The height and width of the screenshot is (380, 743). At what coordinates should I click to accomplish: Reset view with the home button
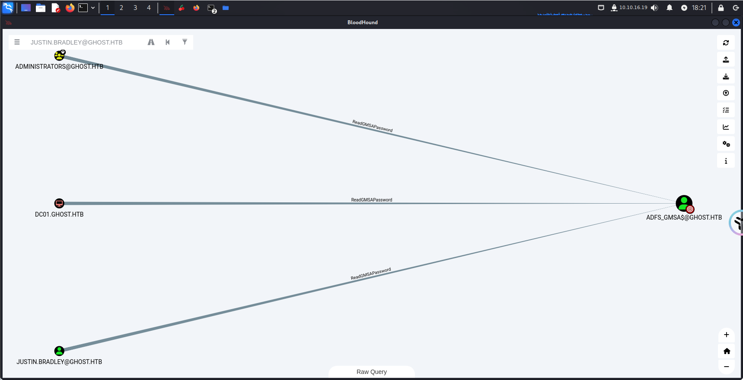click(x=726, y=351)
